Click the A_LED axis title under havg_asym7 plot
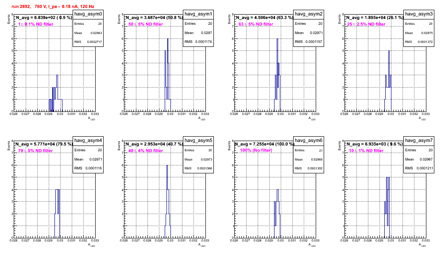The width and height of the screenshot is (441, 253). 422,245
